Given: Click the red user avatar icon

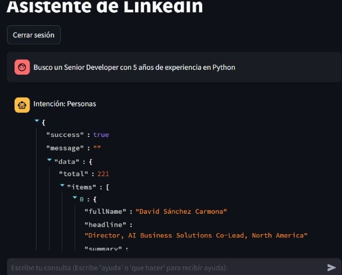Looking at the screenshot, I should point(22,67).
